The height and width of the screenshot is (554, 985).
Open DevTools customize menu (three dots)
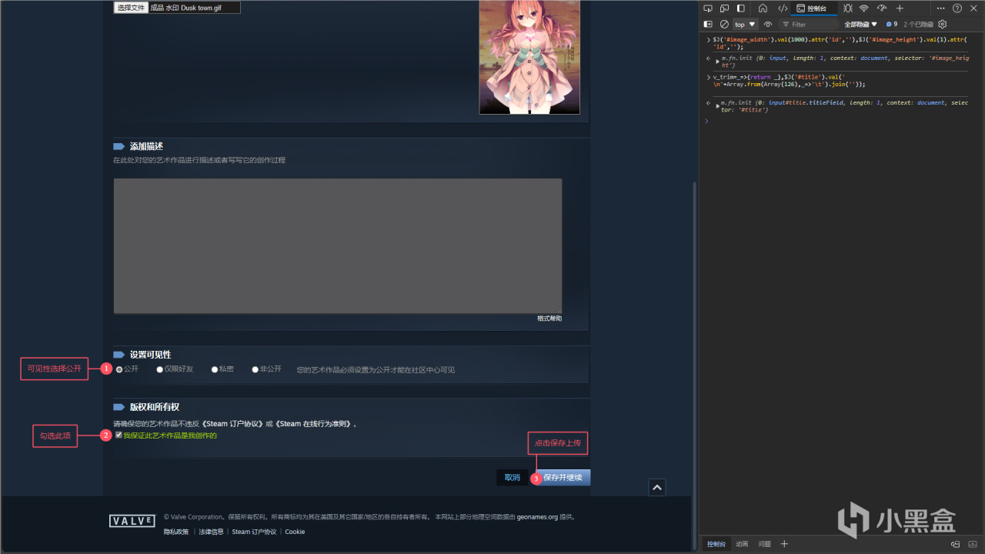(940, 8)
